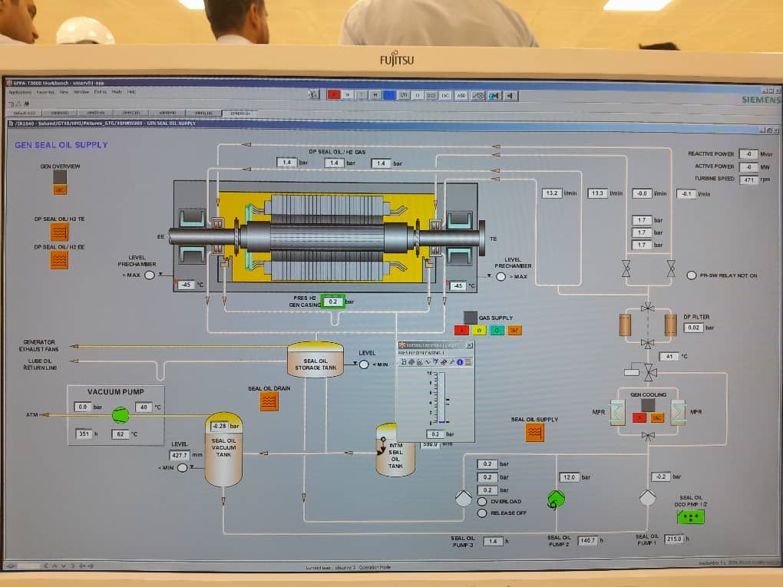Open the GEN OVERVIEW gray block icon
This screenshot has width=783, height=587.
coord(60,176)
